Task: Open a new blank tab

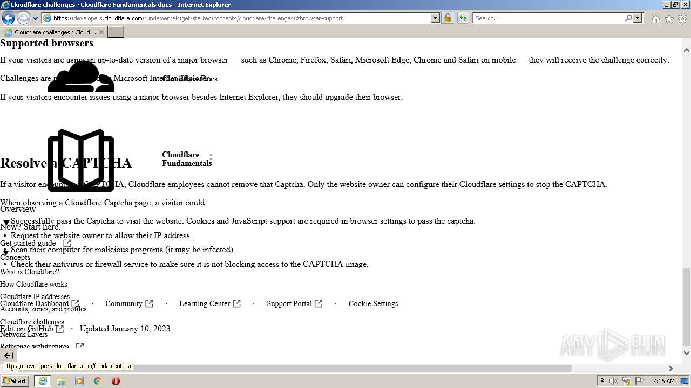Action: click(x=116, y=32)
